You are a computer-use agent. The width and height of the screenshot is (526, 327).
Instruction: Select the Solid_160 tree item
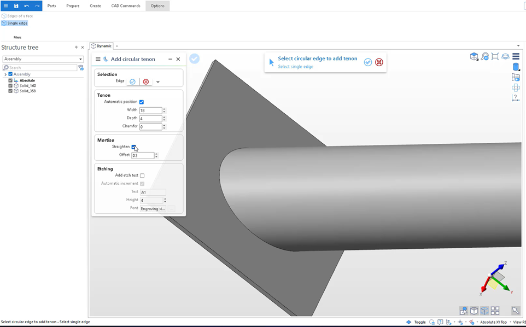coord(28,85)
